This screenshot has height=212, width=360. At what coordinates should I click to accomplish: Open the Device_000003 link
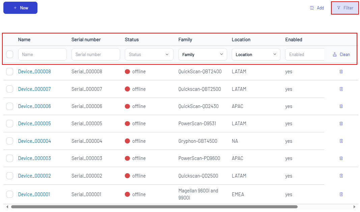coord(34,158)
